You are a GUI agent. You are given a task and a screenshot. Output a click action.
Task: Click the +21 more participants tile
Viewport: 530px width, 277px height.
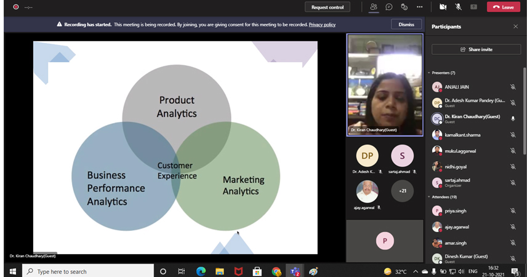402,191
